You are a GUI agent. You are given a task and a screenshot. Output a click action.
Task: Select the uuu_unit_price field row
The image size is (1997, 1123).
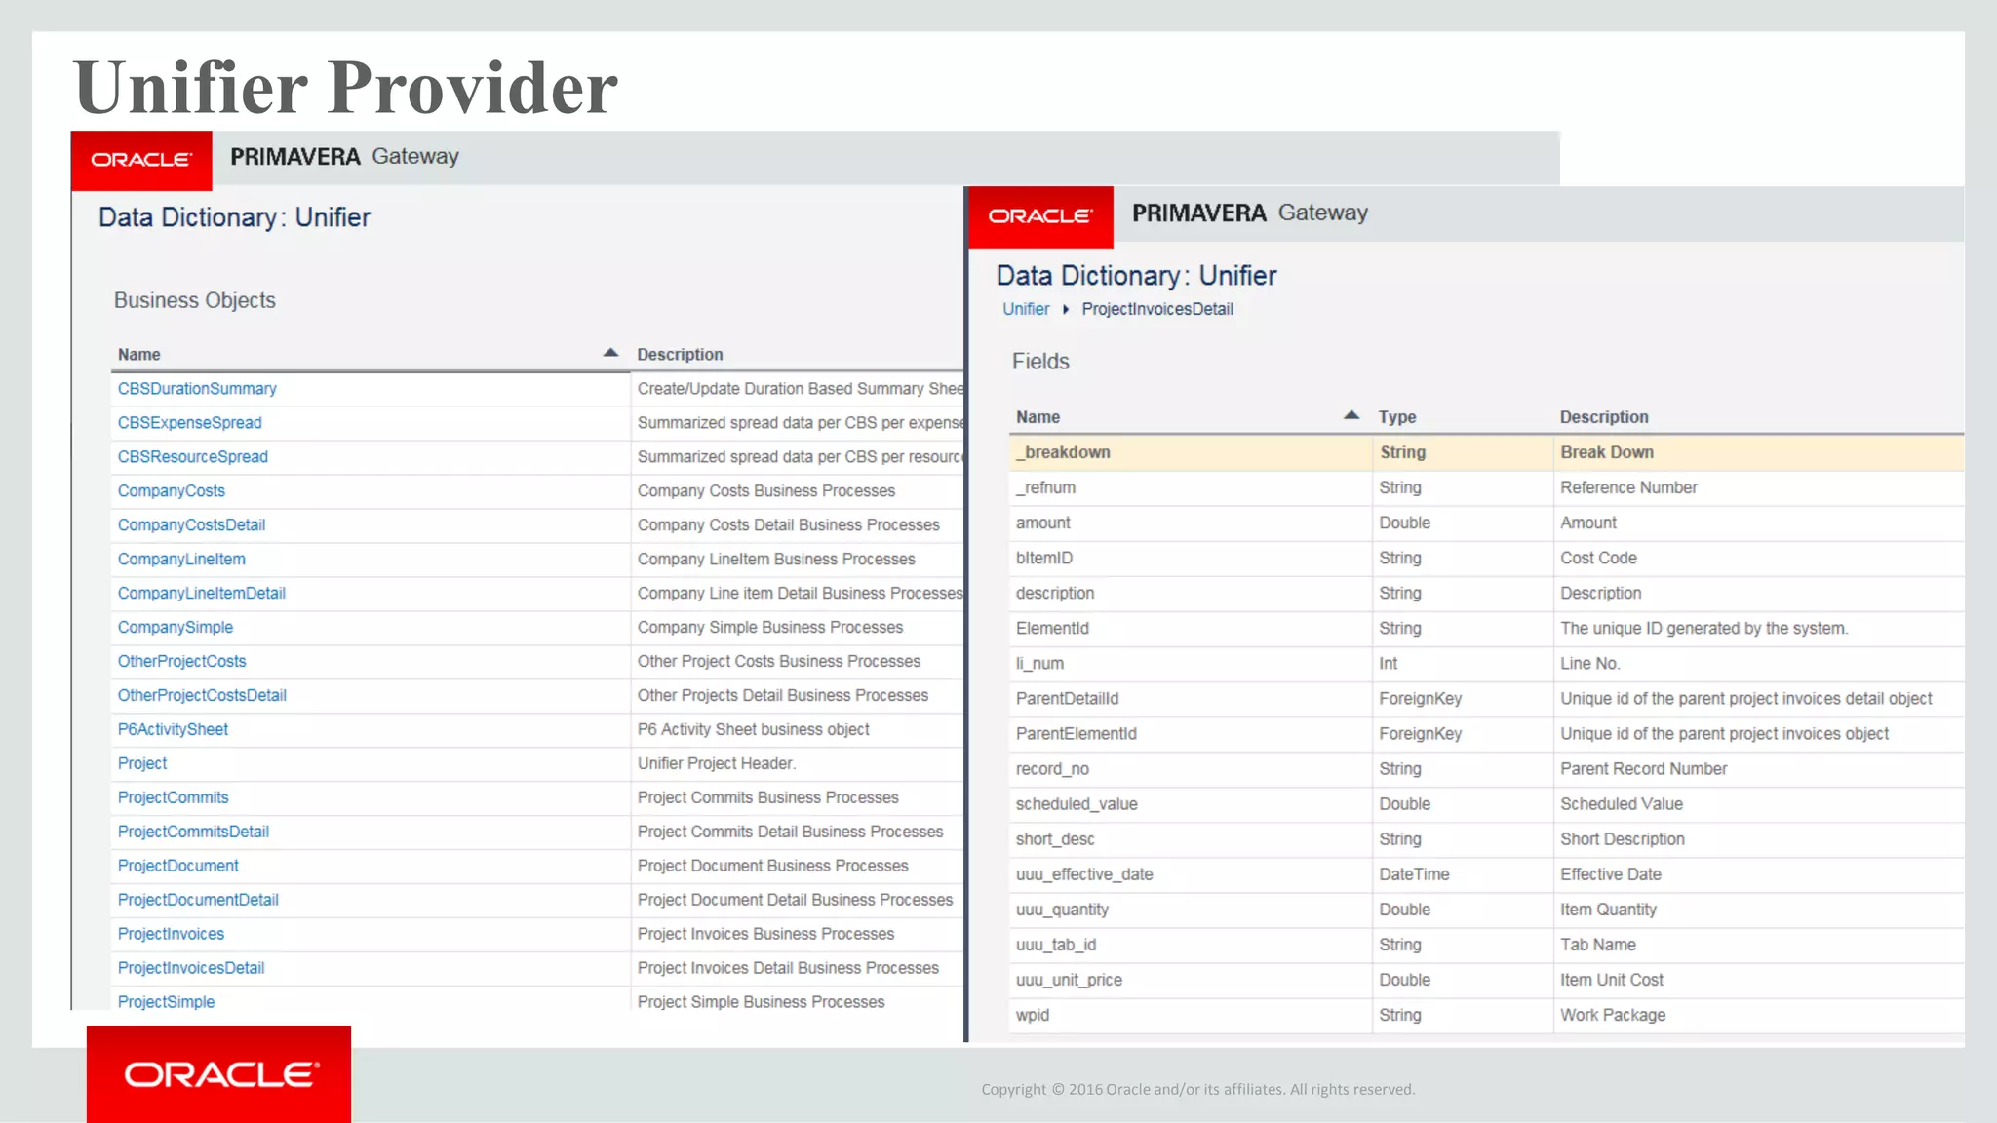pos(1486,980)
